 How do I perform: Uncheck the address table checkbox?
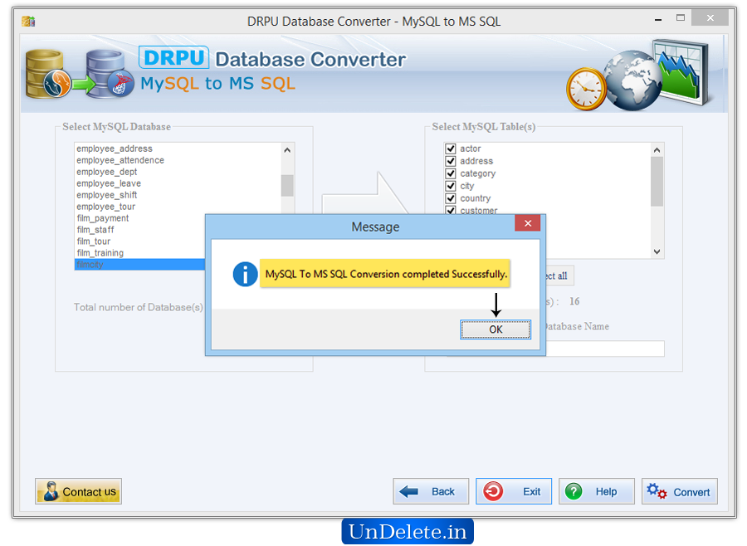tap(451, 161)
